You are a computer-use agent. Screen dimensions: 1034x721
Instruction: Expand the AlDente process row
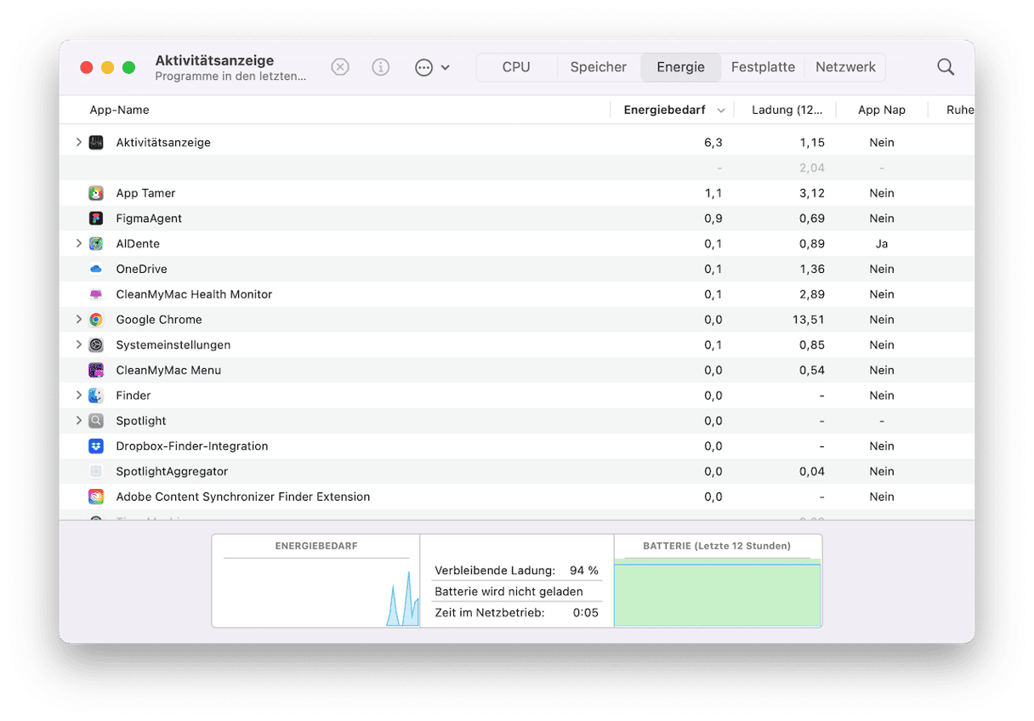79,243
